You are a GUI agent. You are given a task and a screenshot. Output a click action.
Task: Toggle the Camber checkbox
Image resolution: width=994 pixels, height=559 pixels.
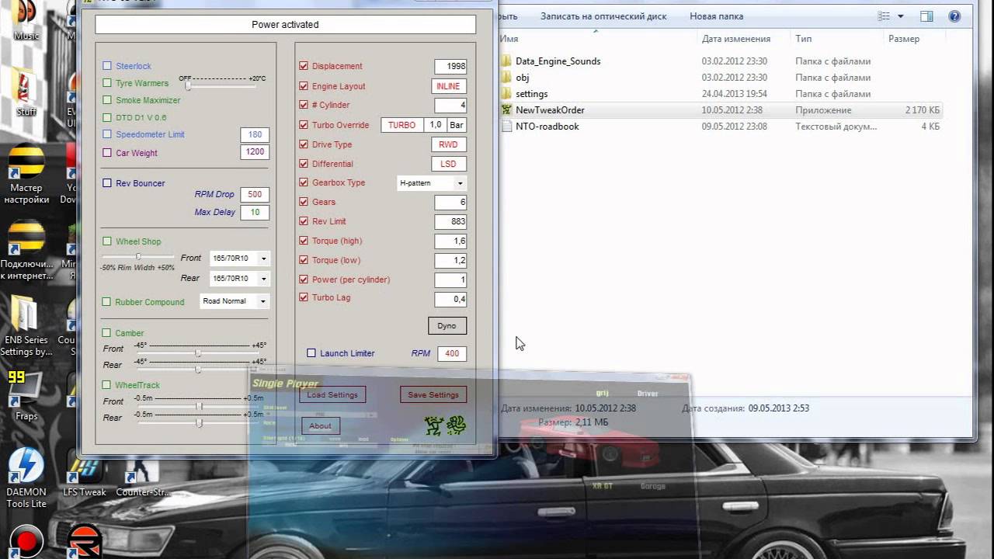click(107, 333)
